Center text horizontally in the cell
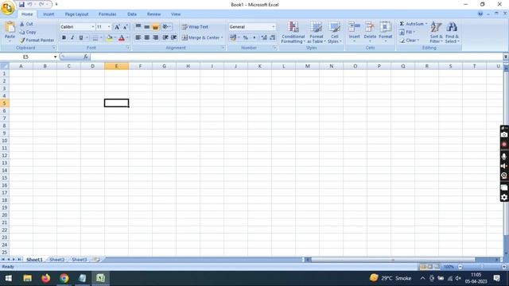Screen dimensions: 509x286 146,37
